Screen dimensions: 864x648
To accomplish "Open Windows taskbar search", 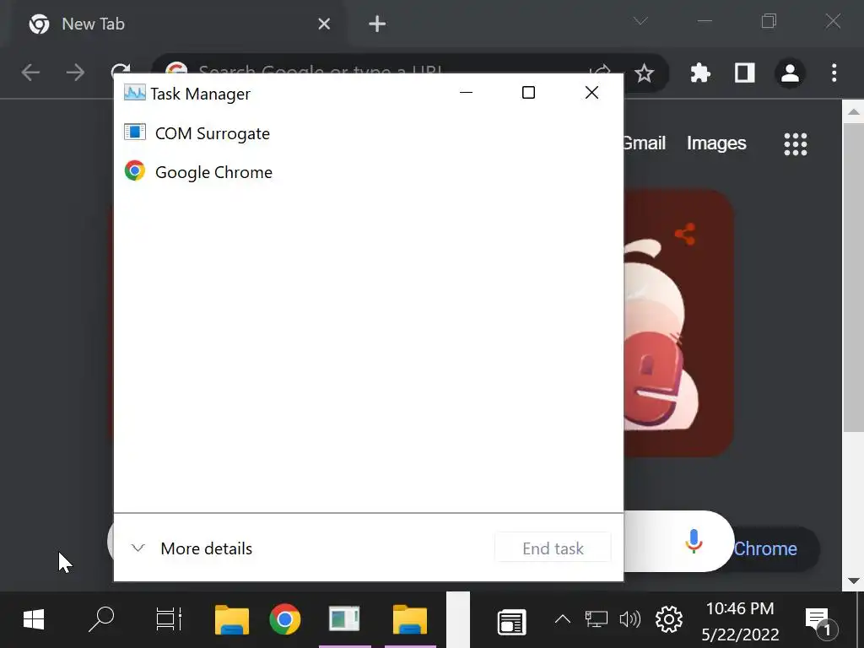I will [101, 620].
